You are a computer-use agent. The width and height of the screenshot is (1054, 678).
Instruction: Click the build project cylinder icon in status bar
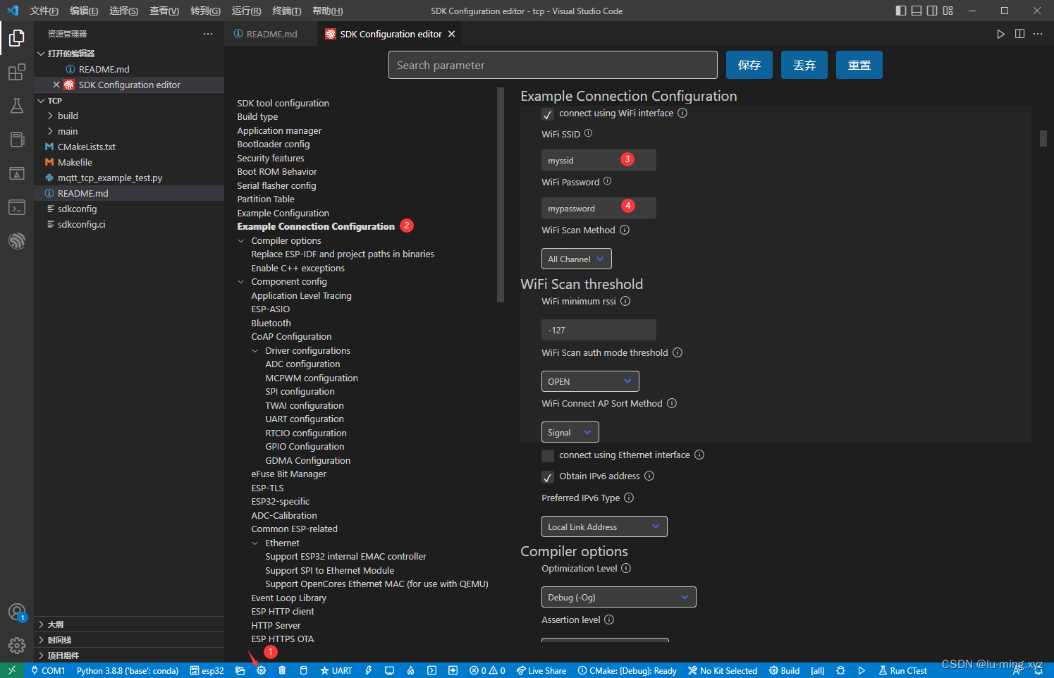click(304, 670)
